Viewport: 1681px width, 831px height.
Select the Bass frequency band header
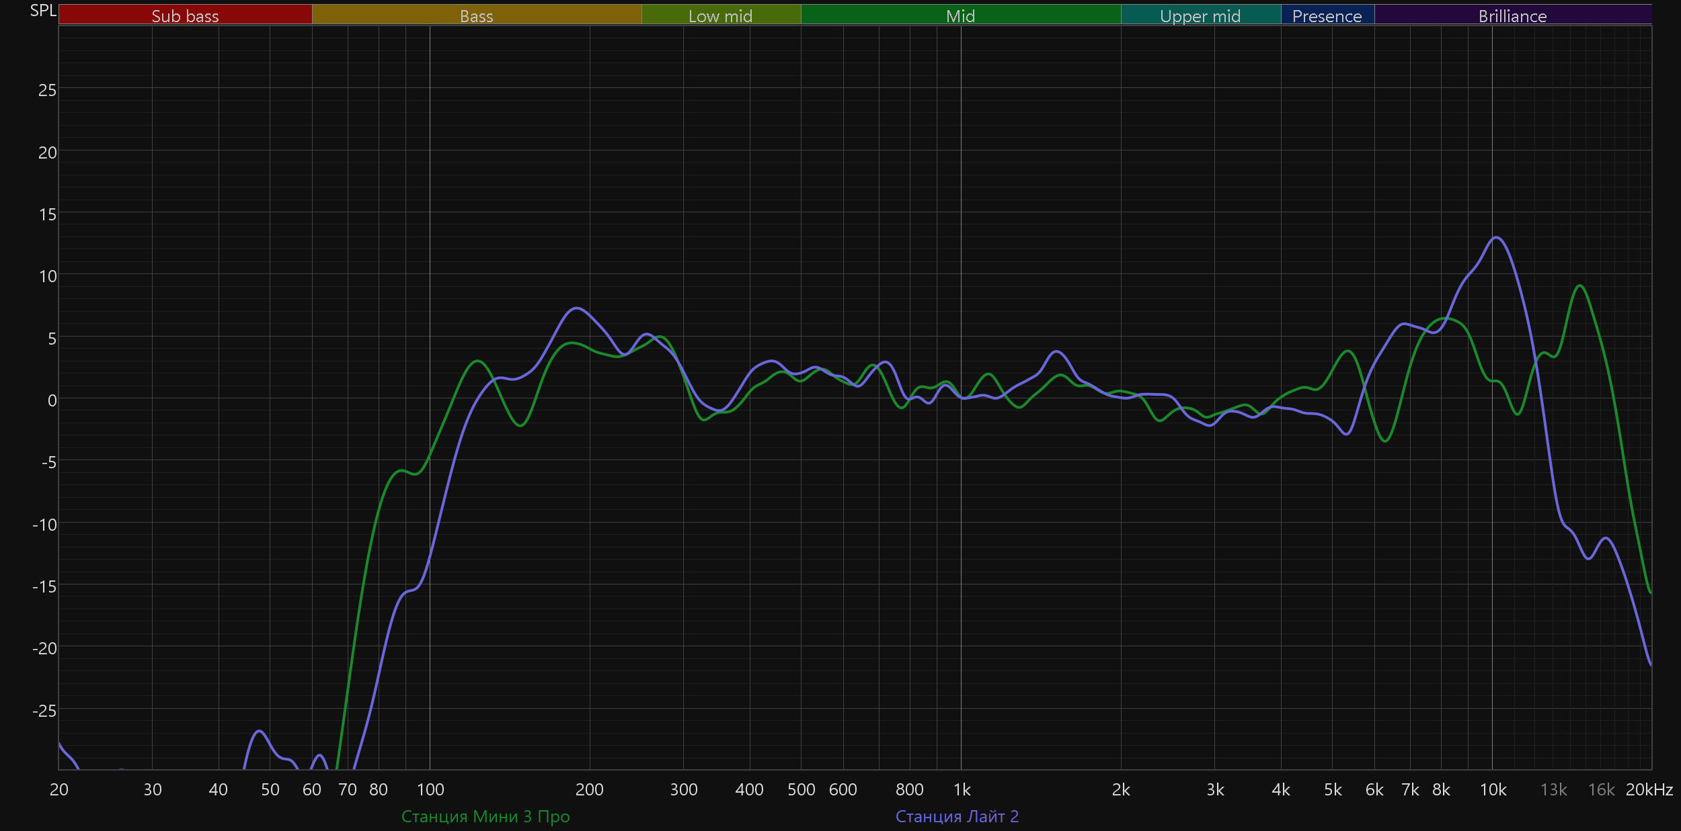click(x=476, y=15)
